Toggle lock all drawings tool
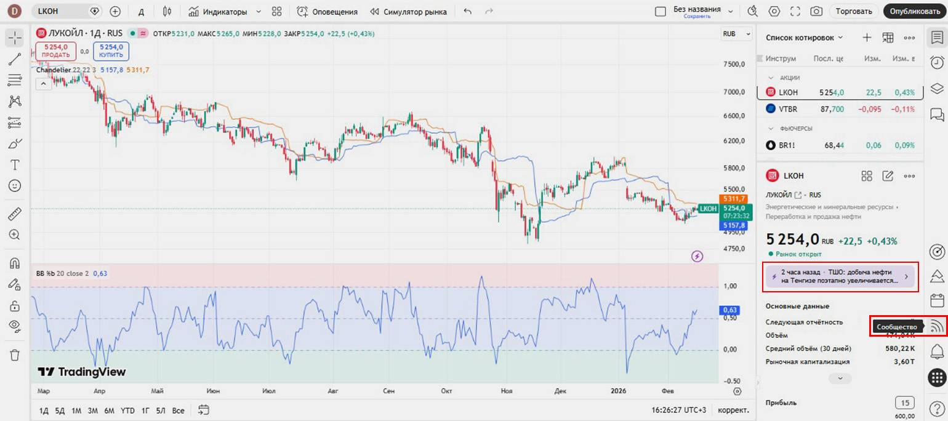948x421 pixels. click(x=15, y=305)
